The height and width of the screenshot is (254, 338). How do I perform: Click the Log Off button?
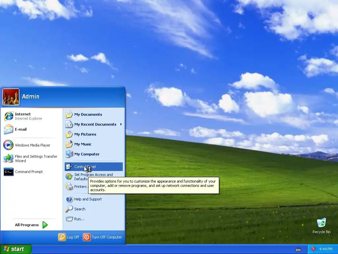[x=69, y=237]
